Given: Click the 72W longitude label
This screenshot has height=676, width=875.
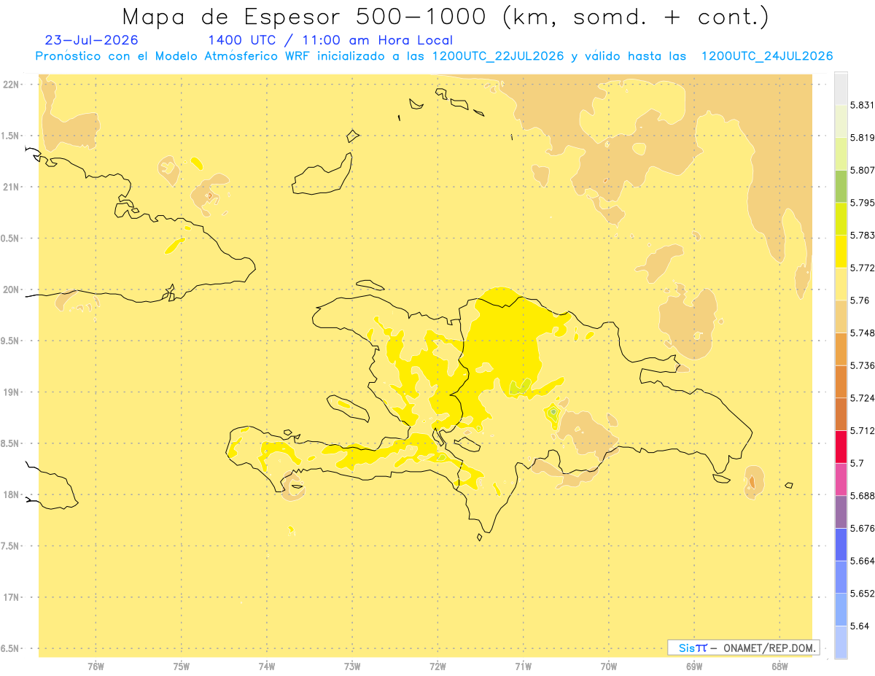Looking at the screenshot, I should (437, 666).
